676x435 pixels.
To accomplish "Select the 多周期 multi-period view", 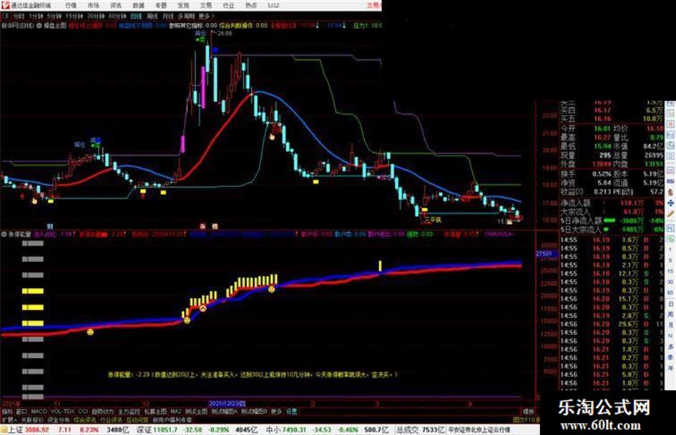I will [186, 16].
